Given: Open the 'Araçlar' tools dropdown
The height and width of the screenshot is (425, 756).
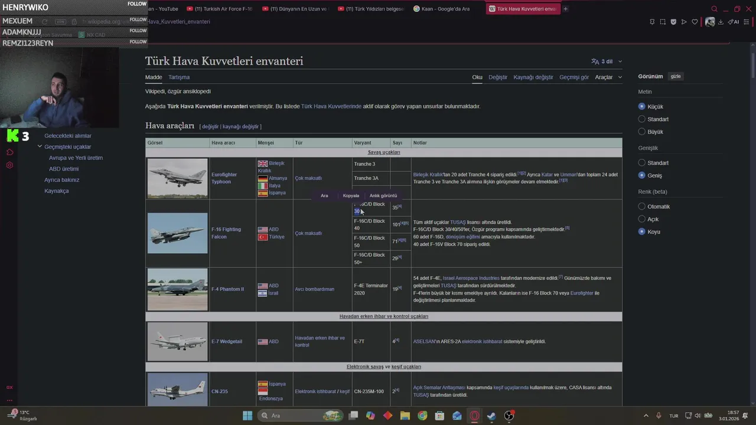Looking at the screenshot, I should click(x=608, y=77).
